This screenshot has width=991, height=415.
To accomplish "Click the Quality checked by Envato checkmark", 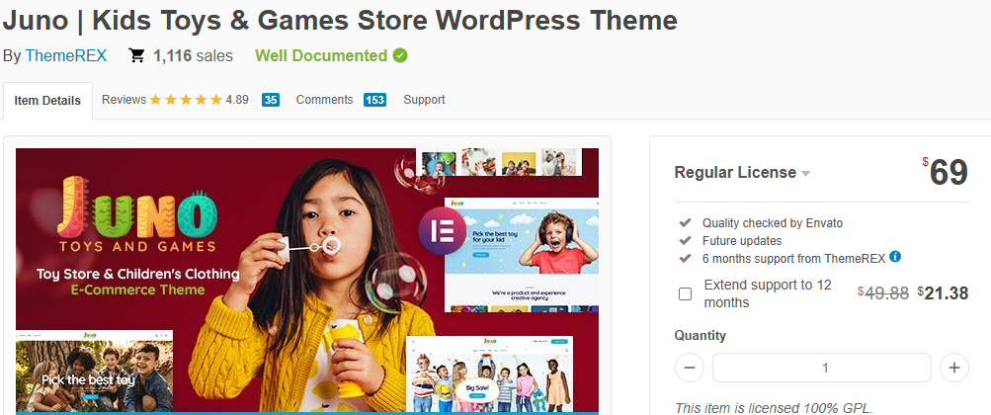I will coord(685,223).
